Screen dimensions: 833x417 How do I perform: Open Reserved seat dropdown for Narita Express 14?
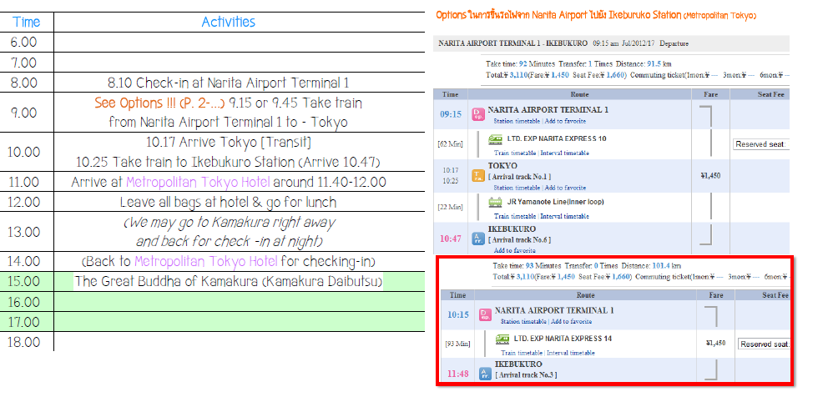click(765, 344)
